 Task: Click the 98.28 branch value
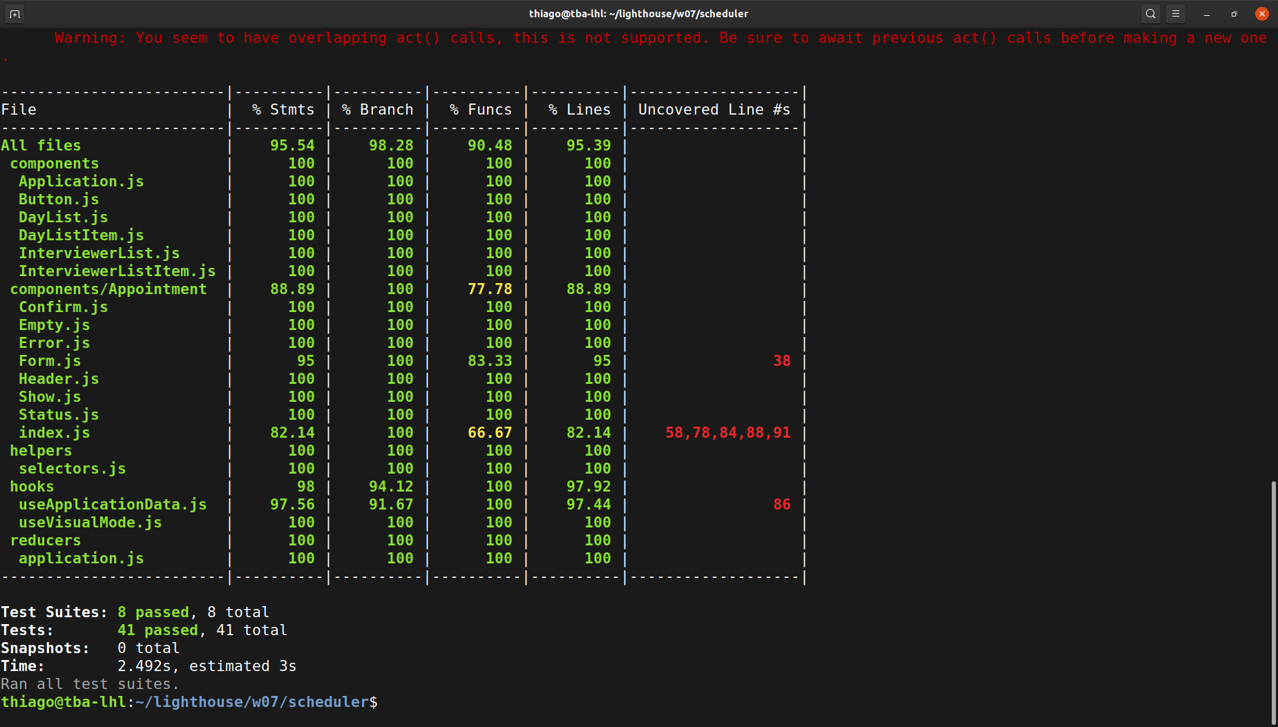coord(391,146)
